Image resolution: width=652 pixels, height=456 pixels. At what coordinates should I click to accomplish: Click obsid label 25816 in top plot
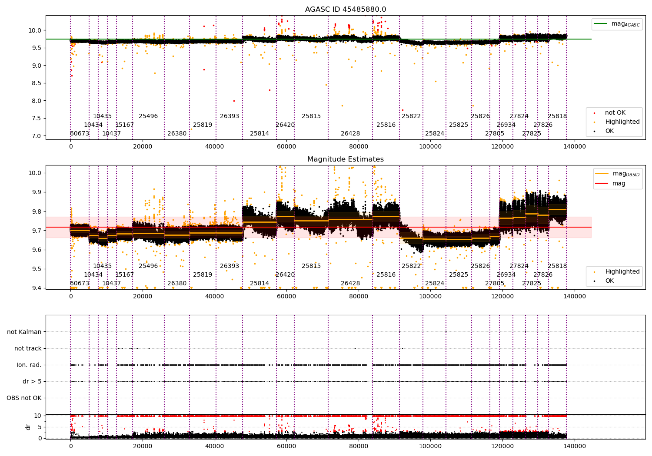[x=386, y=125]
